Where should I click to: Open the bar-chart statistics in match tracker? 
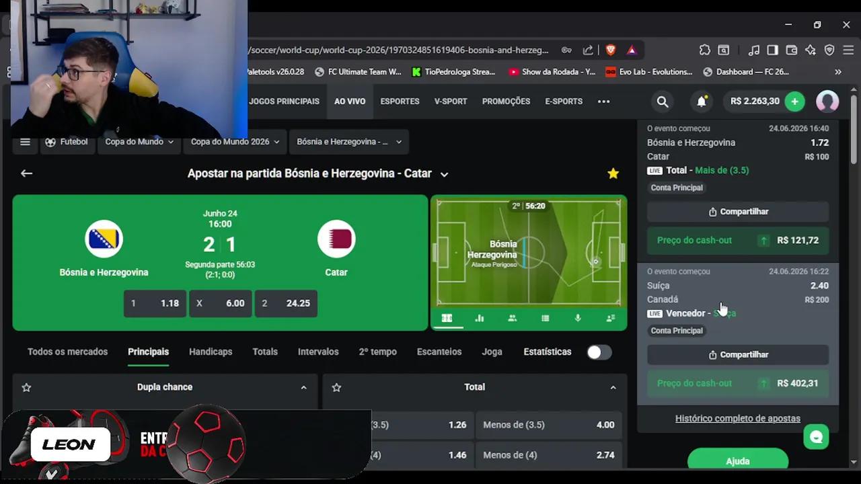coord(480,318)
